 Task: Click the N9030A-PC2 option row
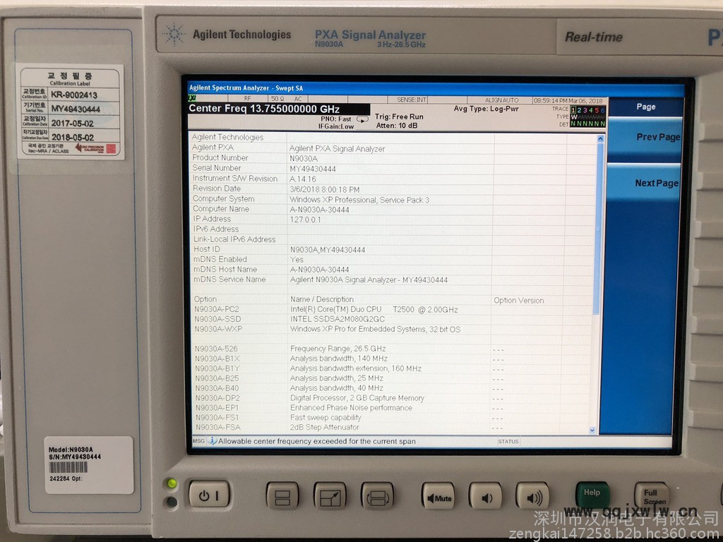(392, 309)
